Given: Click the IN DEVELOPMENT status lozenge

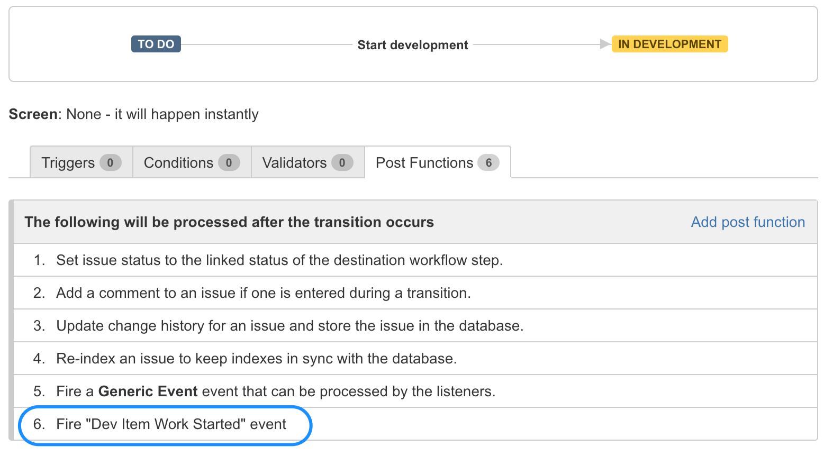Looking at the screenshot, I should (669, 44).
